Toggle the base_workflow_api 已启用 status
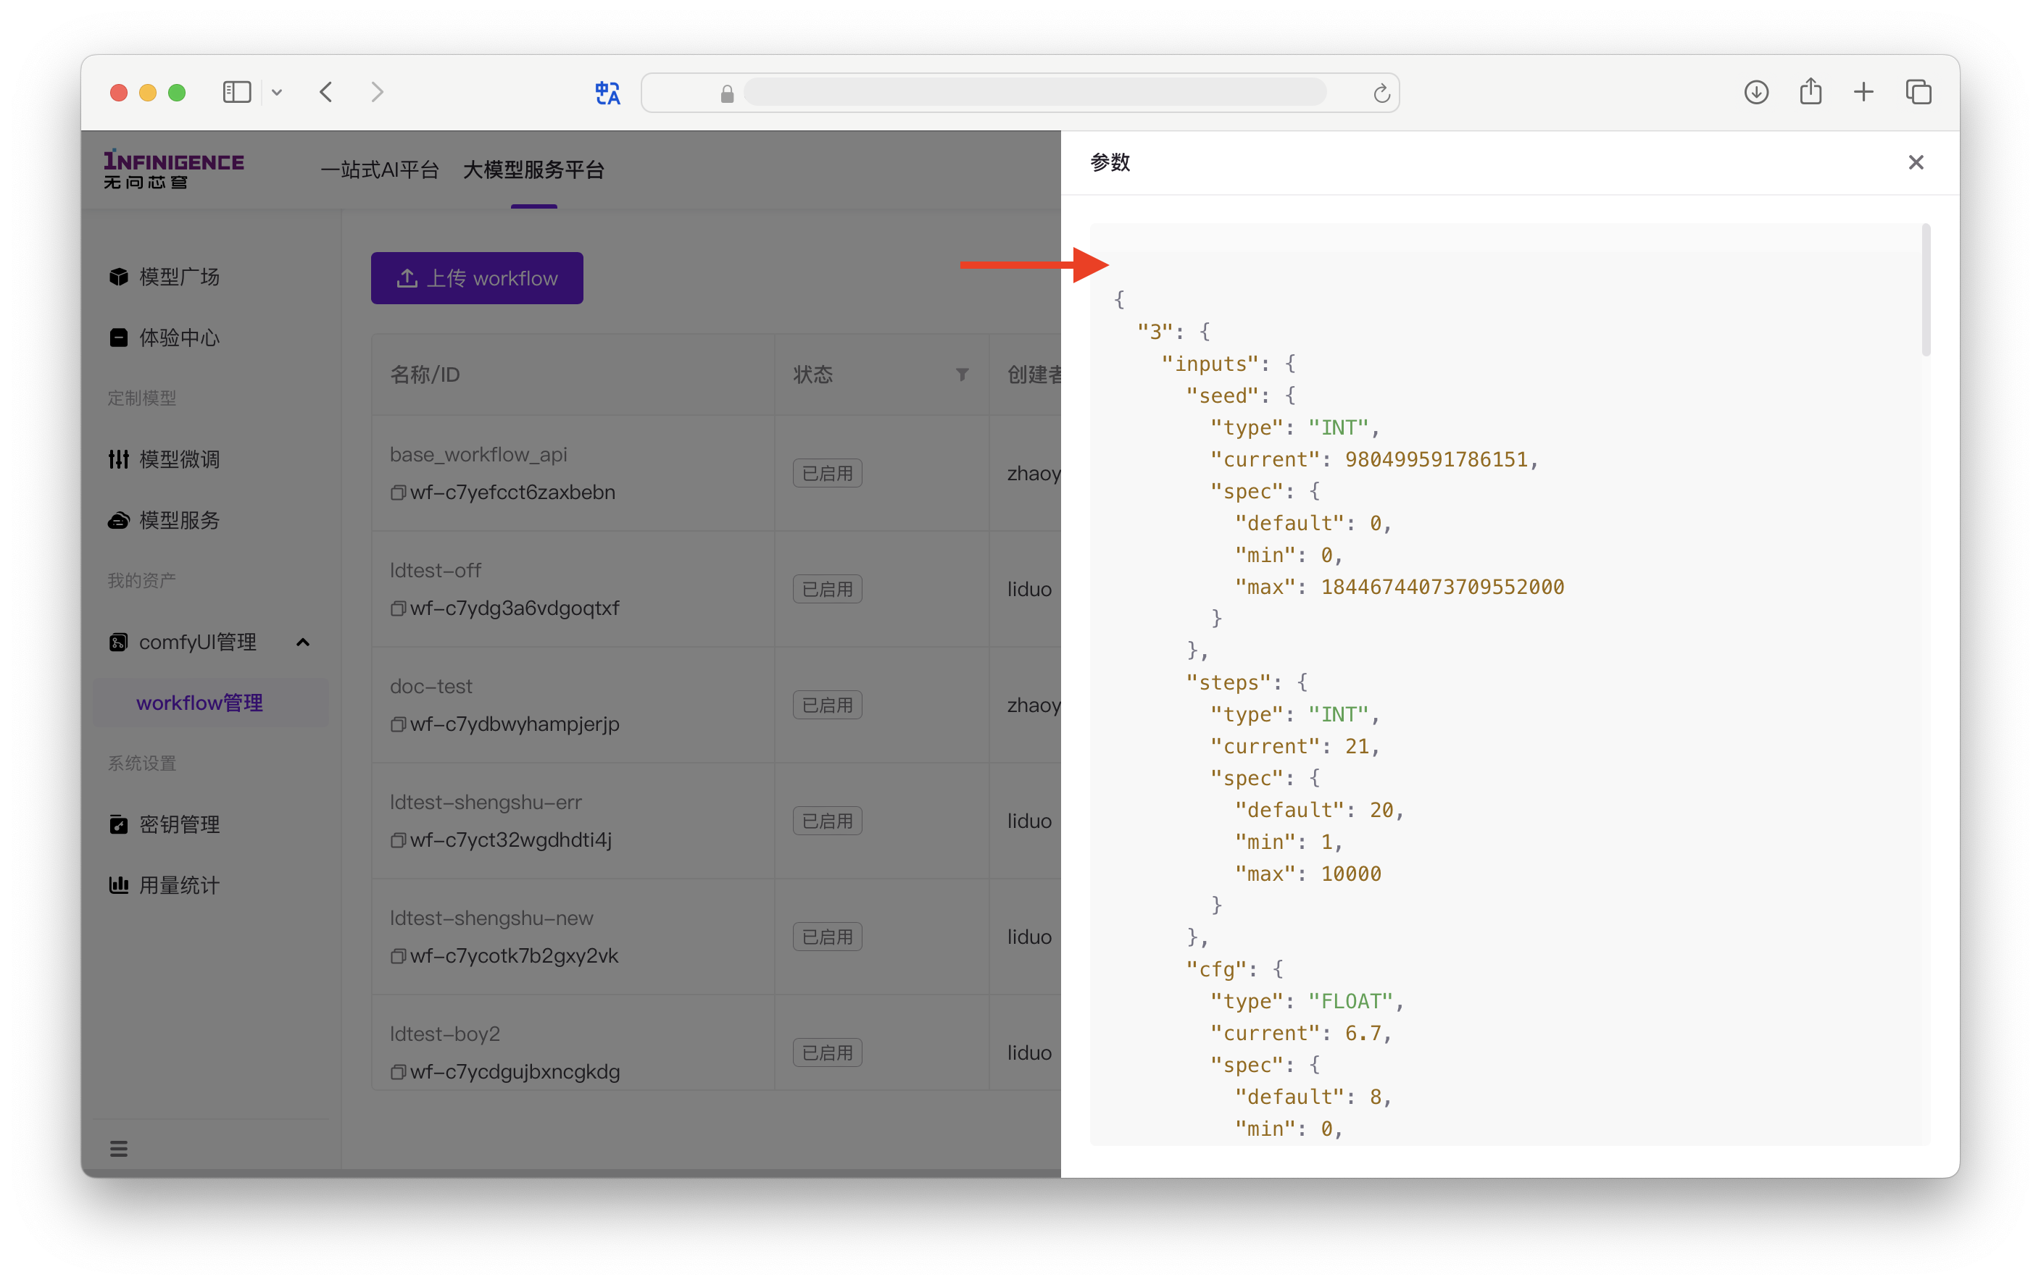Viewport: 2041px width, 1285px height. [x=826, y=472]
